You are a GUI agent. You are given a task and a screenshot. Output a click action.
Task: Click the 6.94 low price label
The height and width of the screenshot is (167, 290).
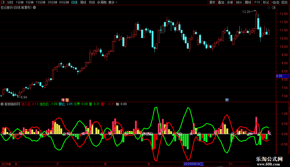[x=24, y=97]
